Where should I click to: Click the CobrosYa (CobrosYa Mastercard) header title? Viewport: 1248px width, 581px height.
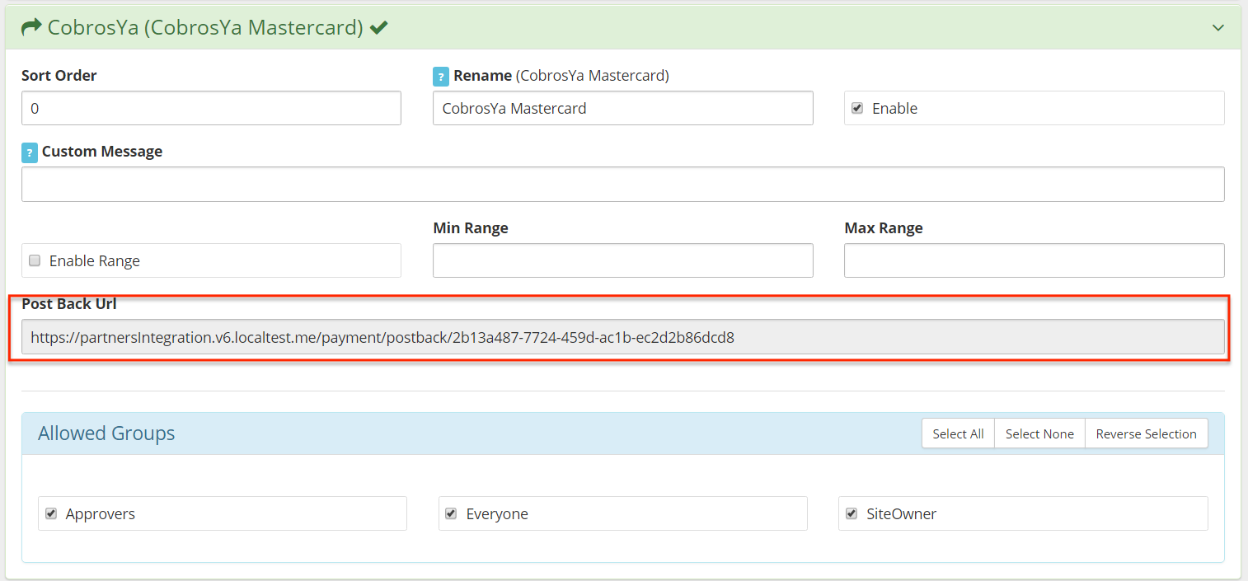coord(205,27)
